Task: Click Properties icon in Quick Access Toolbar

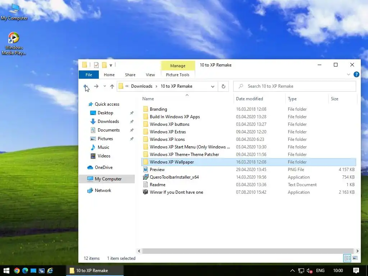Action: (96, 65)
